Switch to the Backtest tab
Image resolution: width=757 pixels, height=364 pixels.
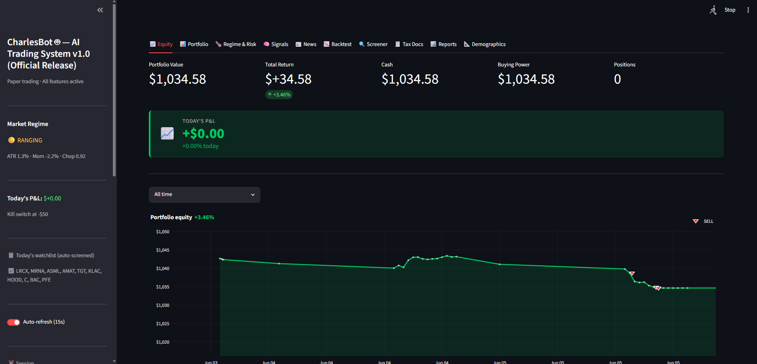[338, 44]
